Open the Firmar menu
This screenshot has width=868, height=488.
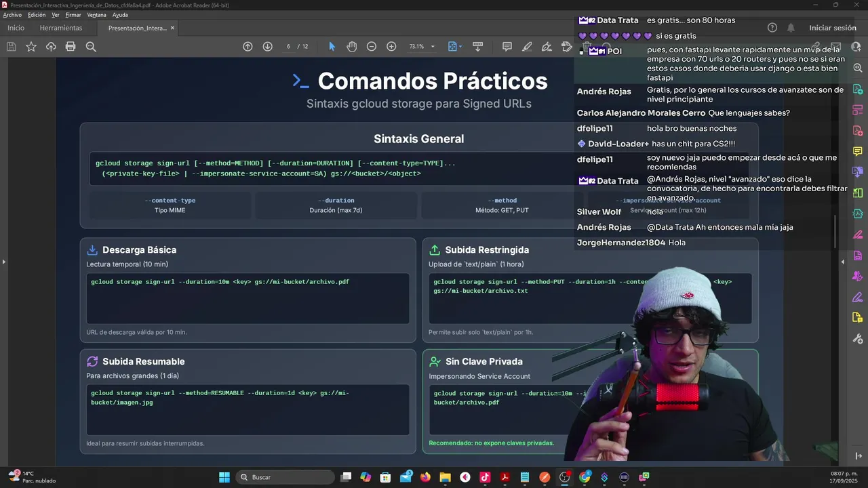click(x=73, y=15)
